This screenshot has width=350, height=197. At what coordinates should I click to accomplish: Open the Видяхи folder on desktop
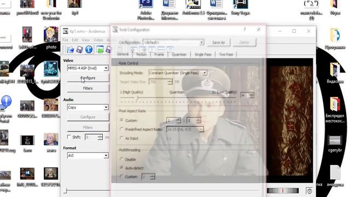coord(335,73)
